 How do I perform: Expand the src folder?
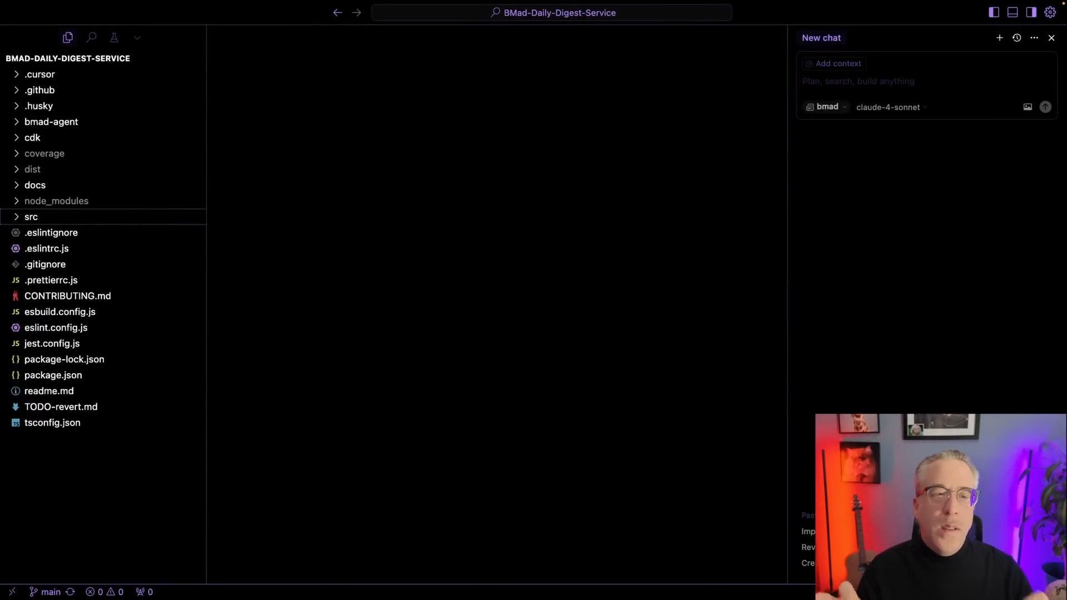point(31,217)
